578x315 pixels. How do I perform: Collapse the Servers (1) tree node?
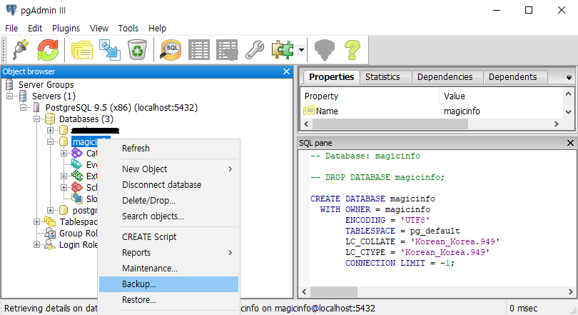coord(9,96)
